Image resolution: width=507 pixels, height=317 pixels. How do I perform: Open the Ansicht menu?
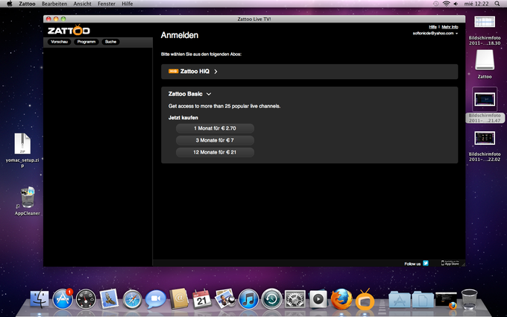coord(82,4)
